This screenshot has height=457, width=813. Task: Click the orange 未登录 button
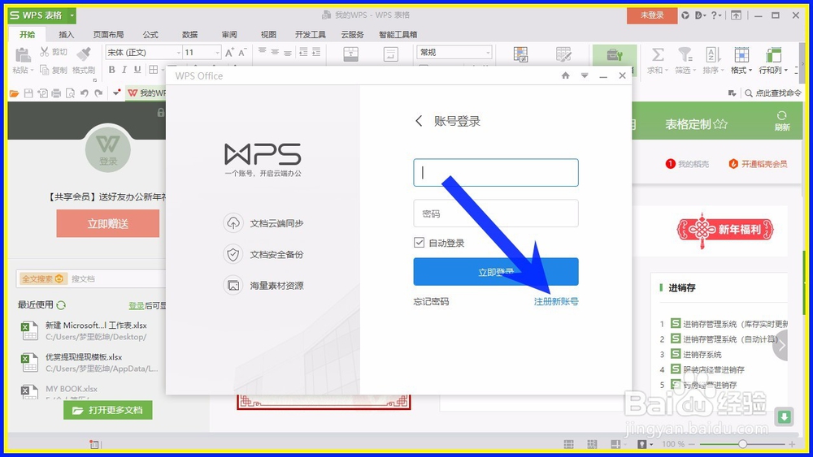click(x=652, y=15)
